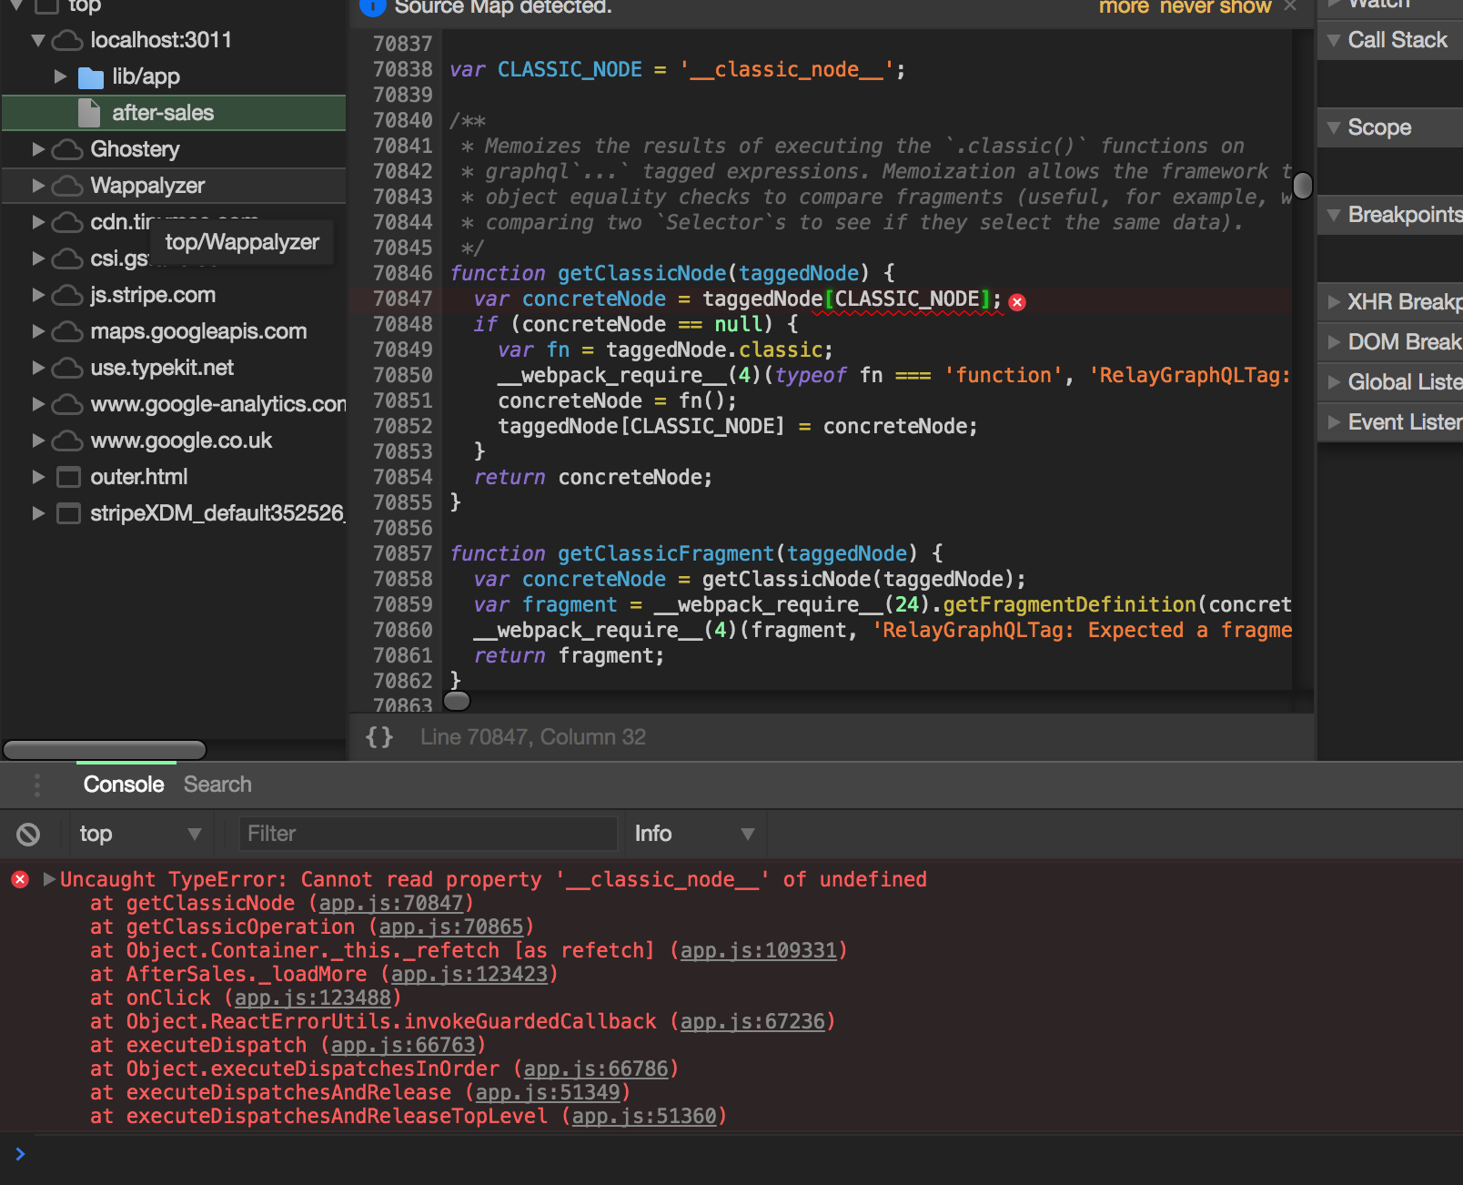1463x1185 pixels.
Task: Expand the Ghostery node
Action: tap(38, 149)
